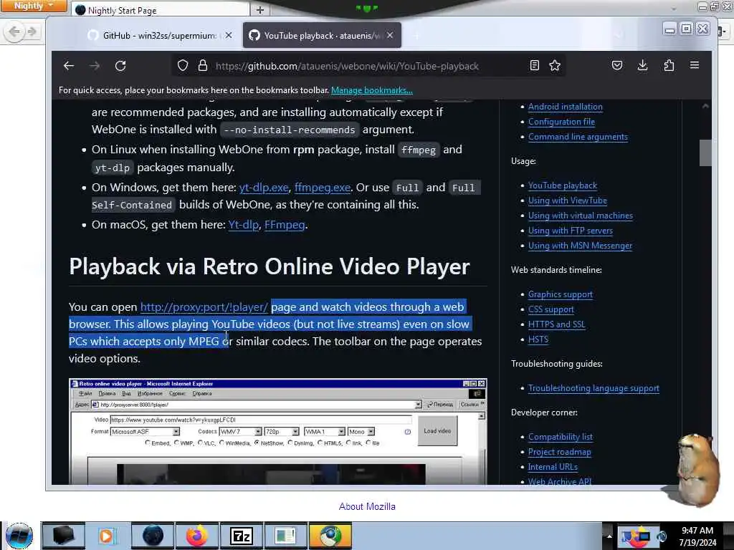Open the hamburger application menu
The width and height of the screenshot is (734, 550).
click(695, 65)
